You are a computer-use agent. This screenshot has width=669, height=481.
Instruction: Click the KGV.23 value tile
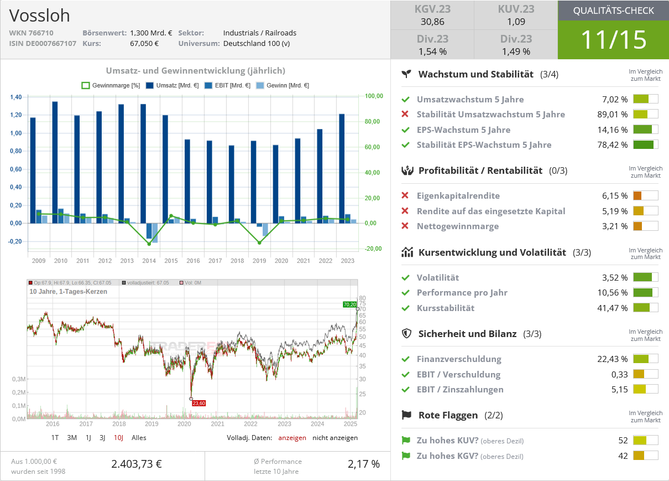coord(432,15)
